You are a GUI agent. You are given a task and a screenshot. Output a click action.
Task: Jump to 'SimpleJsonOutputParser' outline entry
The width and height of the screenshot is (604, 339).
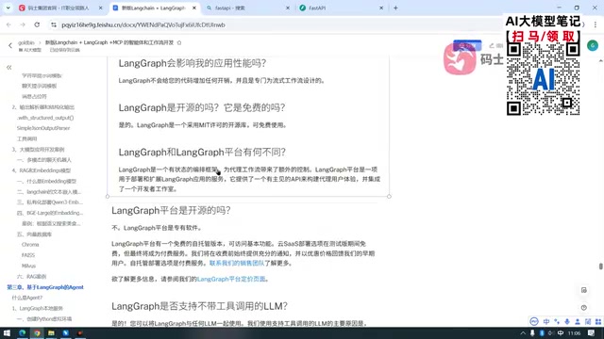[x=43, y=128]
